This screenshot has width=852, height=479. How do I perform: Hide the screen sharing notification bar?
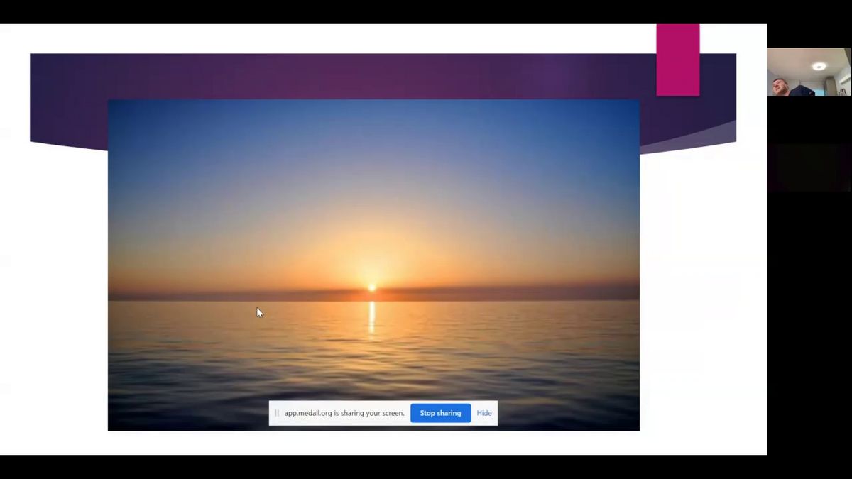484,413
